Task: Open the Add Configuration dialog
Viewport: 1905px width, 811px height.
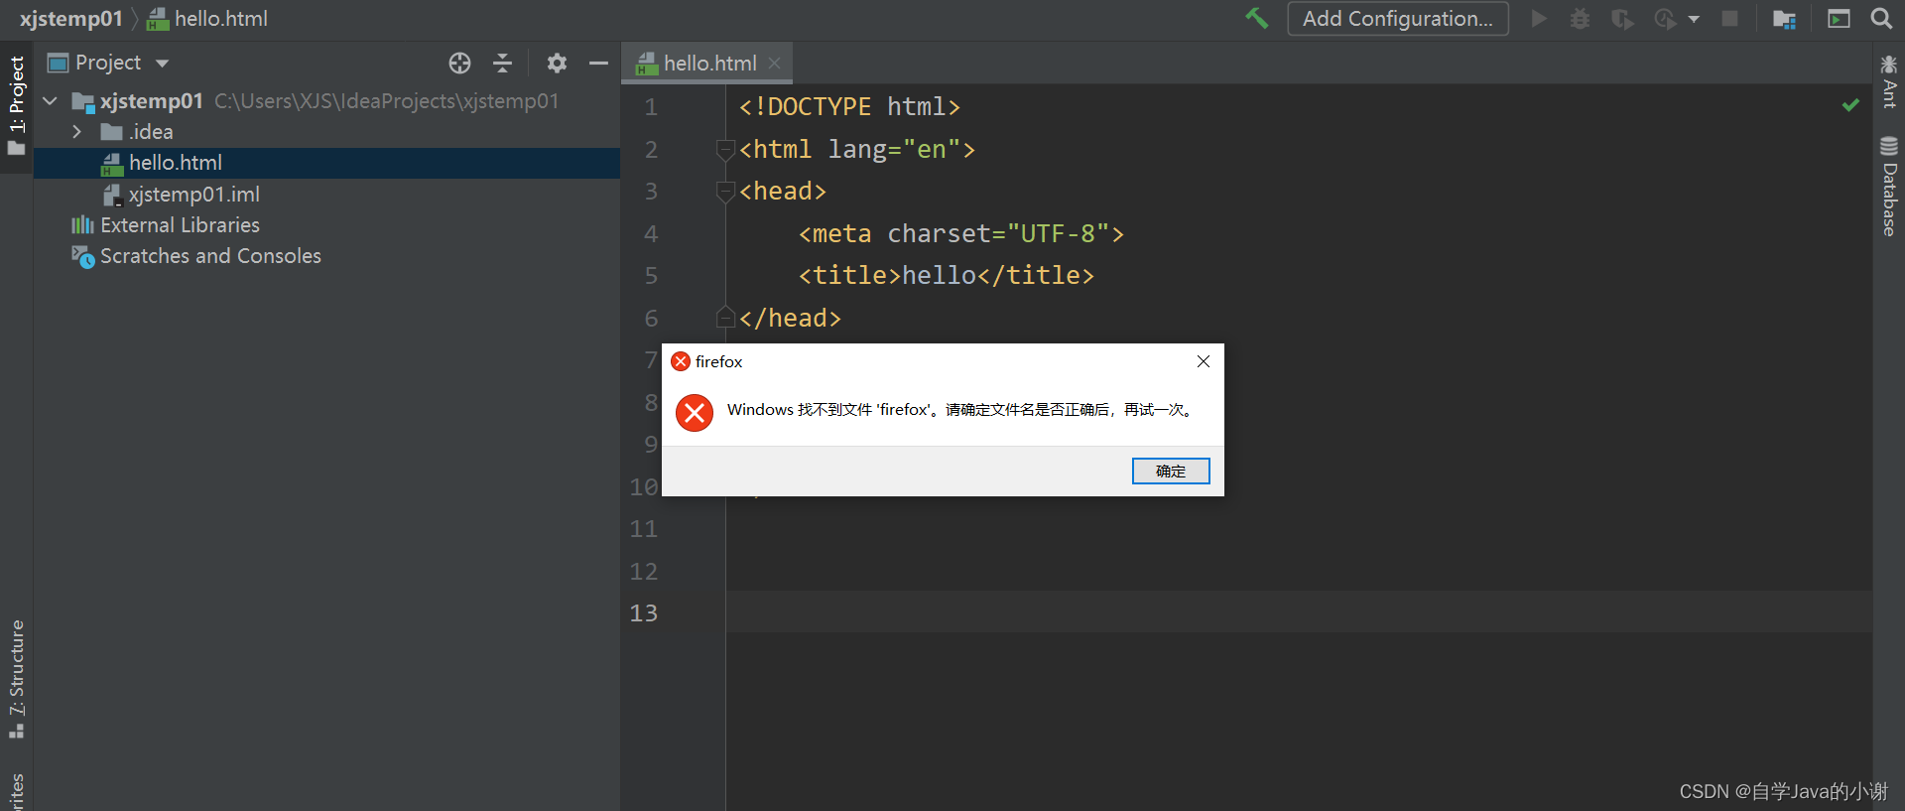Action: point(1397,19)
